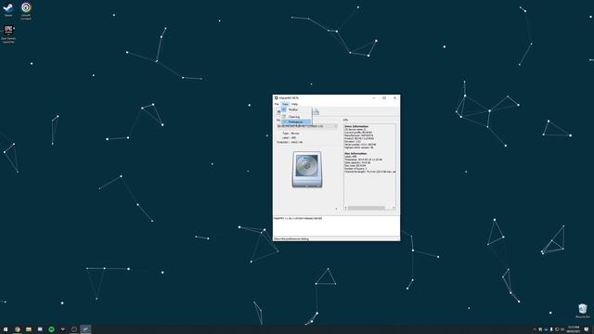Open Chrome from the taskbar
This screenshot has height=334, width=594.
tap(18, 329)
